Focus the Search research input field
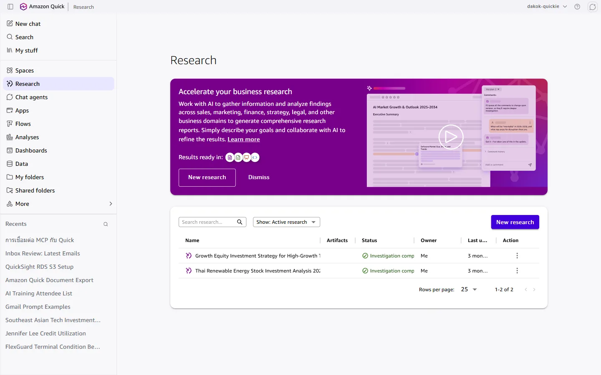The height and width of the screenshot is (375, 601). click(207, 222)
